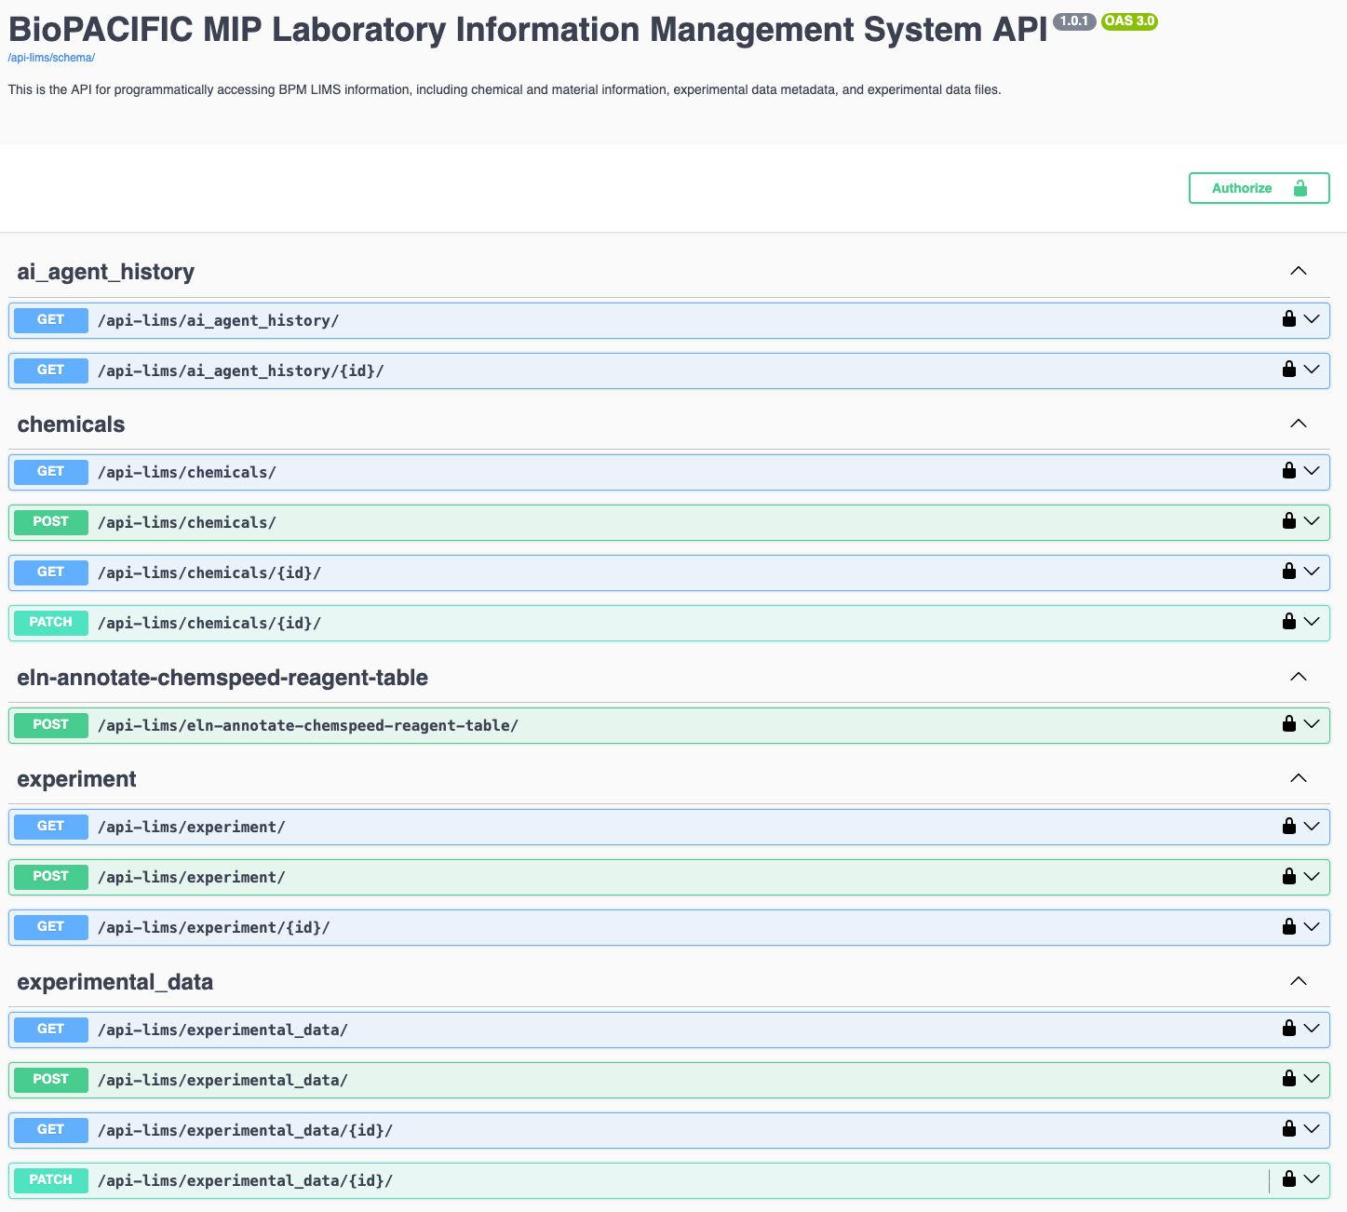1347x1212 pixels.
Task: Click lock icon on PATCH chemicals/{id} row
Action: pos(1288,622)
